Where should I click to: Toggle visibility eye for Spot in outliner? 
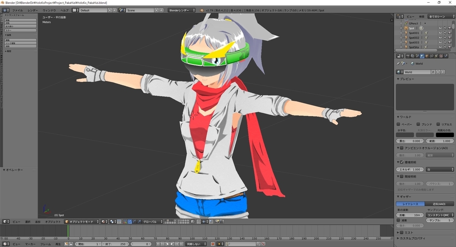tap(440, 28)
